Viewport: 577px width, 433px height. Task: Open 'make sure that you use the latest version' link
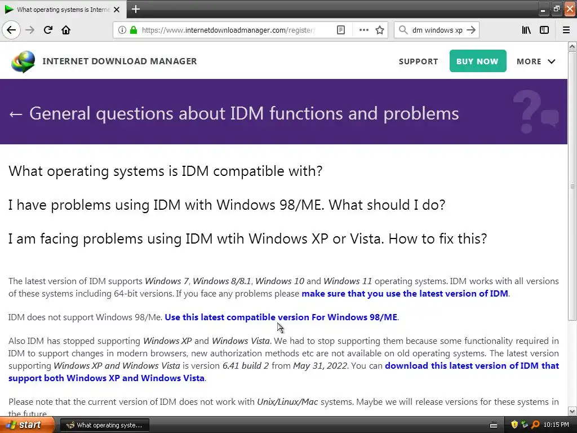[405, 293]
